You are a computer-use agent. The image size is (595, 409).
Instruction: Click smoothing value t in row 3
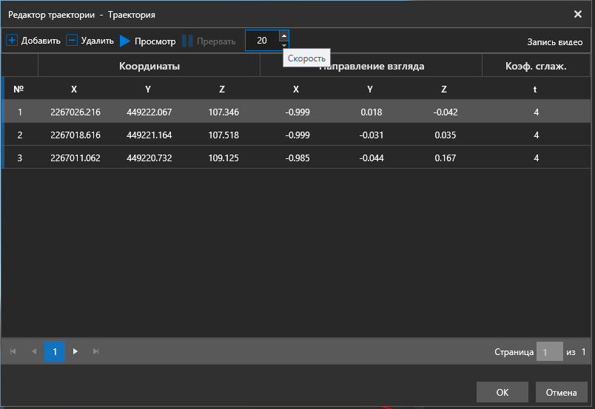[x=536, y=158]
